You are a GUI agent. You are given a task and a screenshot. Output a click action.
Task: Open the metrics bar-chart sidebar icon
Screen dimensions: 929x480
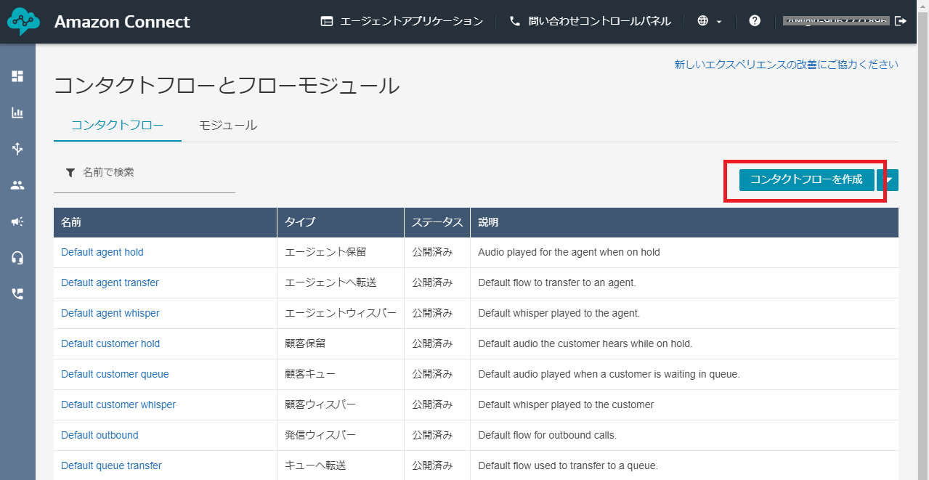(17, 113)
